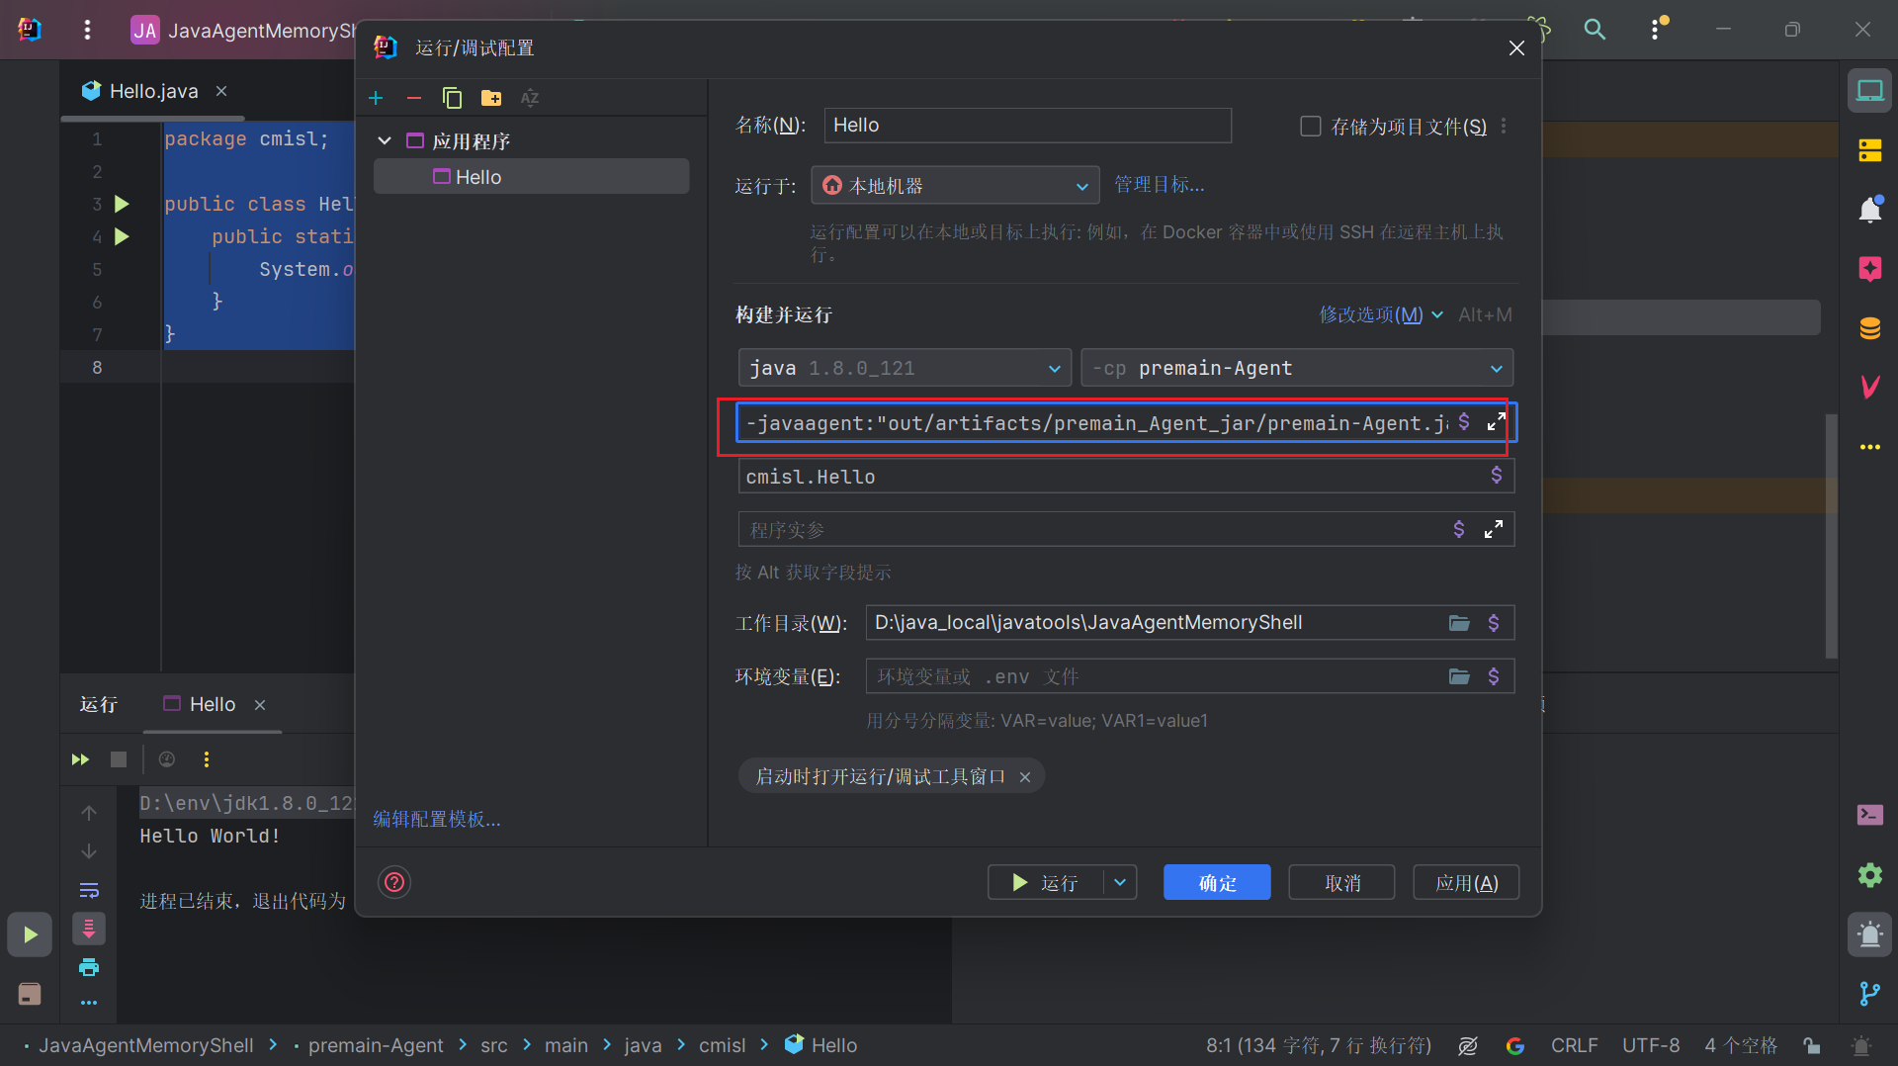Image resolution: width=1898 pixels, height=1066 pixels.
Task: Open Search Everywhere magnifier icon
Action: pos(1595,30)
